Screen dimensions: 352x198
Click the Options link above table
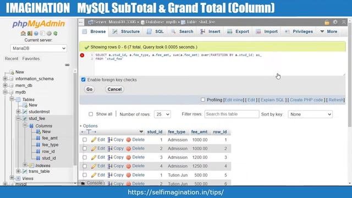[x=90, y=126]
